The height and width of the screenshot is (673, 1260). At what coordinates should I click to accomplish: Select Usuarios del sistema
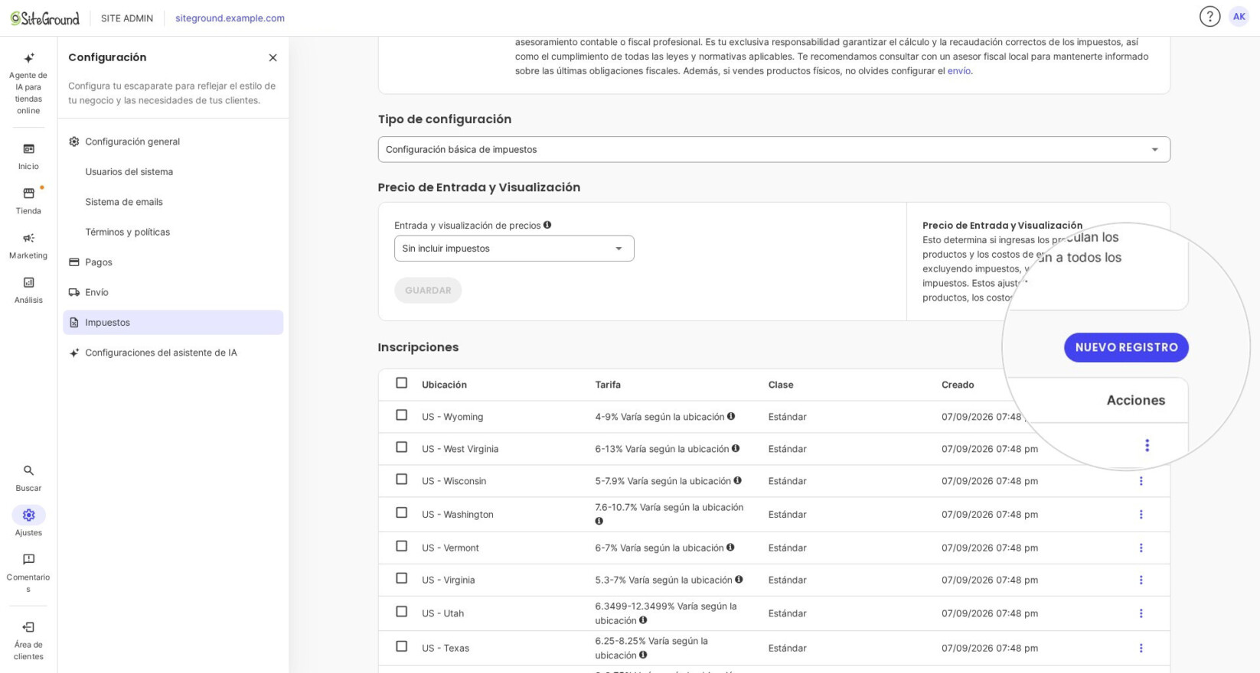(173, 171)
